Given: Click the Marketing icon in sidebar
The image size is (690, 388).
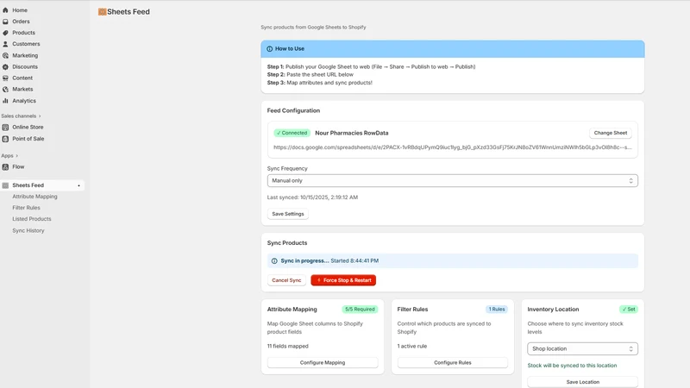Looking at the screenshot, I should (5, 55).
